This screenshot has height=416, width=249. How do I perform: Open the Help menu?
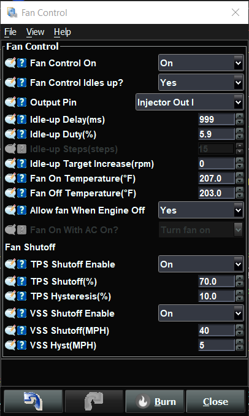tap(63, 32)
